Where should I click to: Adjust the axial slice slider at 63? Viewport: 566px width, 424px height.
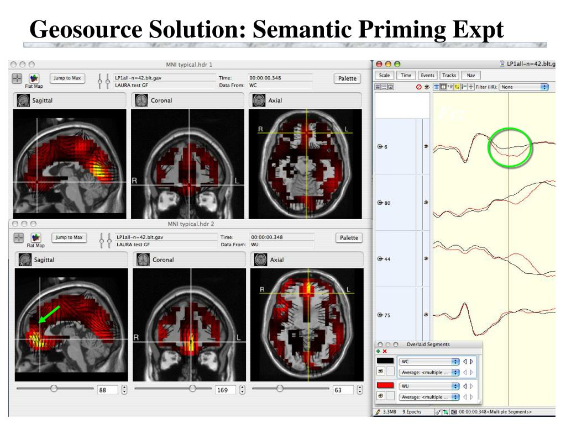pyautogui.click(x=280, y=388)
